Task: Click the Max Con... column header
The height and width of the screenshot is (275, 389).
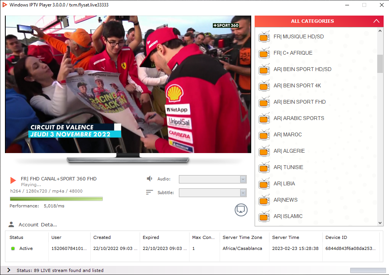Action: click(203, 237)
